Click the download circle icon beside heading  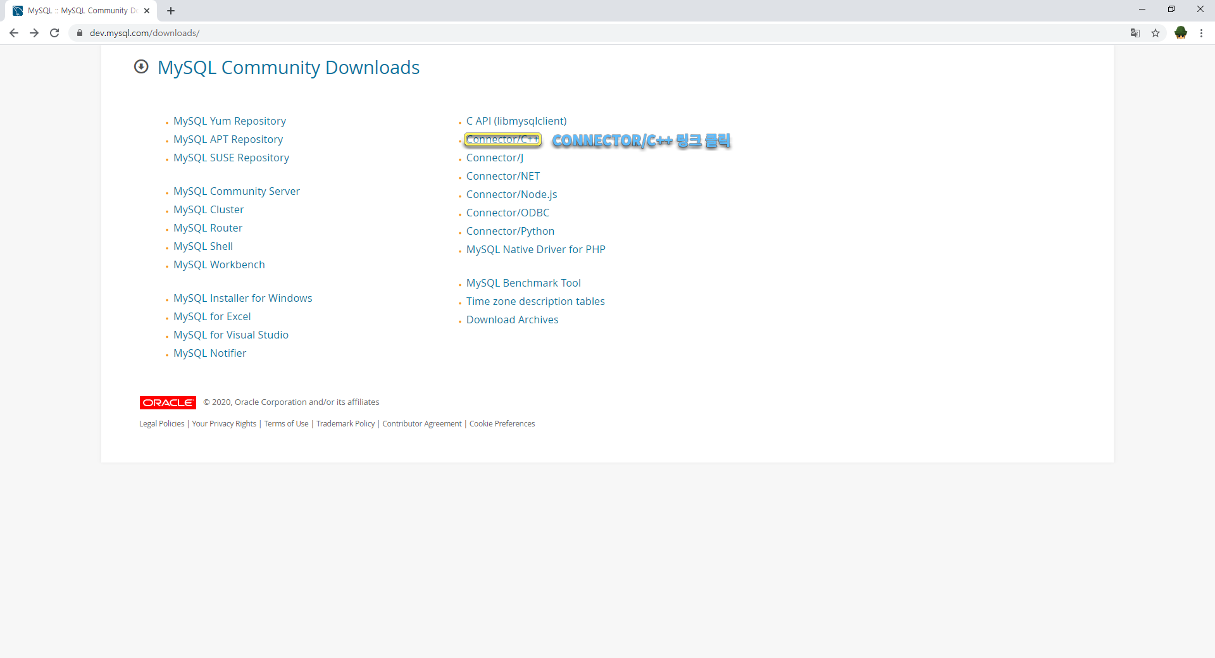pos(141,66)
